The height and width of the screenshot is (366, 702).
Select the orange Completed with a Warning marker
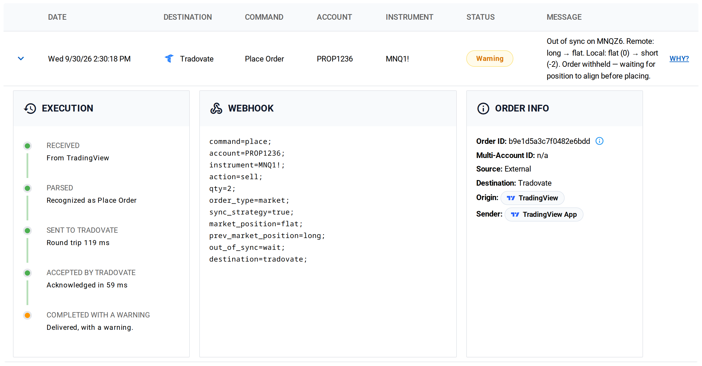[x=27, y=315]
